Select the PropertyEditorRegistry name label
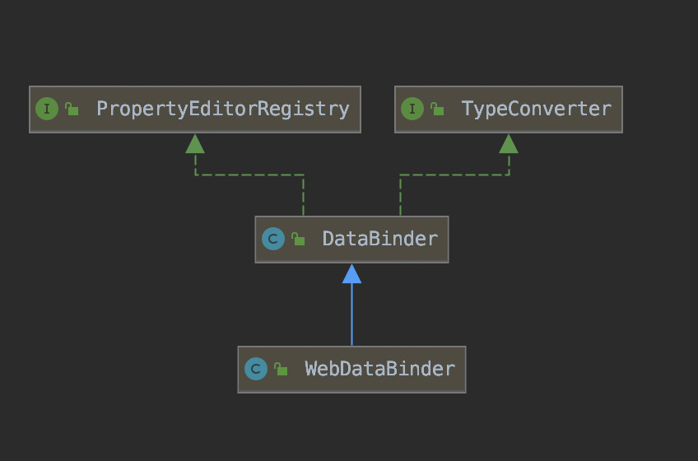Image resolution: width=698 pixels, height=461 pixels. tap(222, 109)
